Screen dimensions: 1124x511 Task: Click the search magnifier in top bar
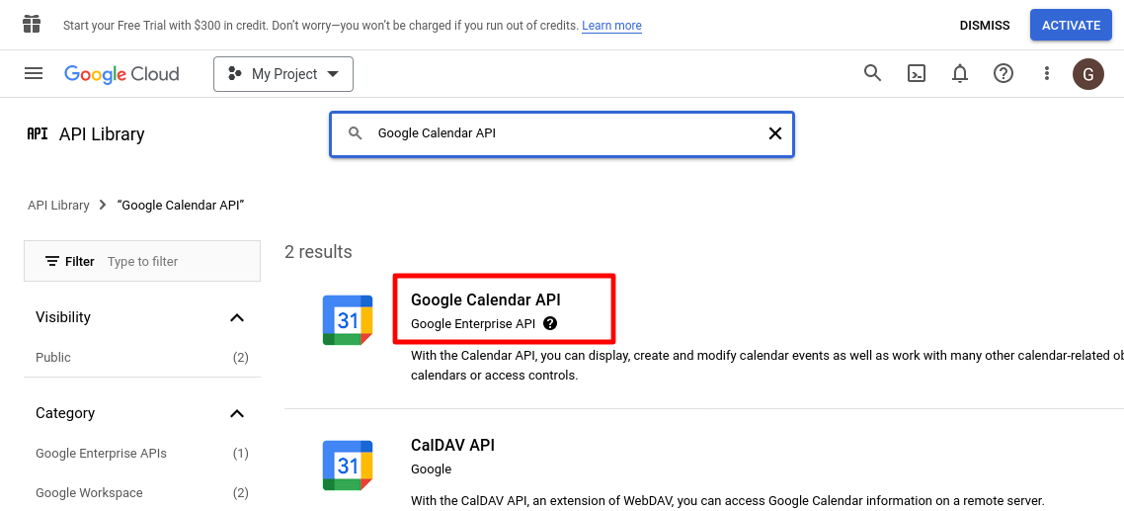tap(872, 73)
